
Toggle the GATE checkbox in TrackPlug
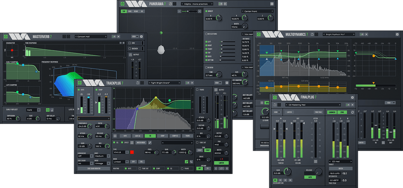point(79,90)
